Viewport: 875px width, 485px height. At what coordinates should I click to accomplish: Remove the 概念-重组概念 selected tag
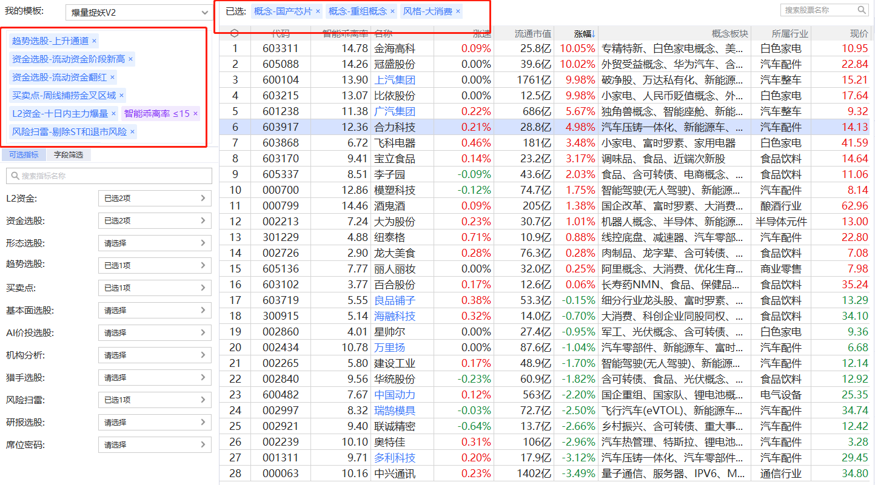pyautogui.click(x=392, y=12)
